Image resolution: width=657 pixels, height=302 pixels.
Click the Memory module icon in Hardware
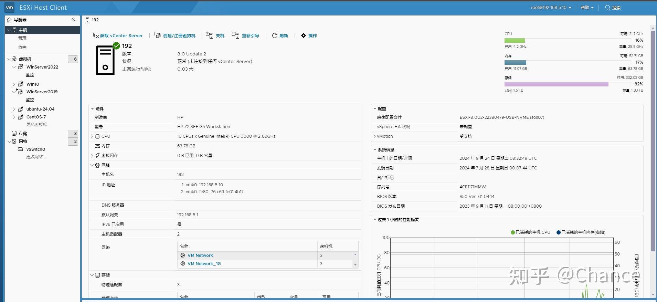point(97,146)
